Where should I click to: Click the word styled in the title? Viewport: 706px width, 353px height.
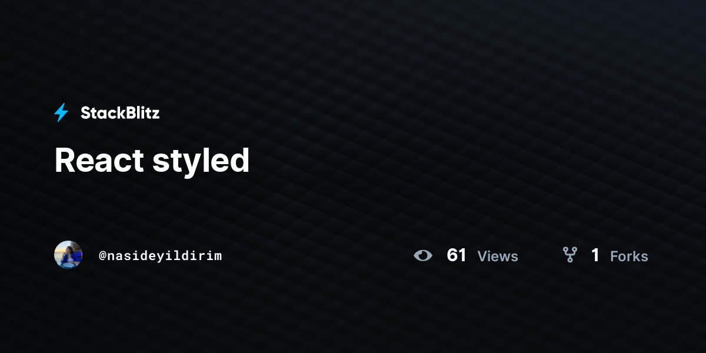201,161
